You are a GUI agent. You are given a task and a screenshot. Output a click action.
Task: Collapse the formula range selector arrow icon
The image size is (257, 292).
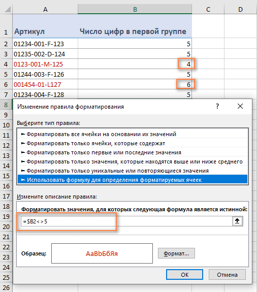coord(237,221)
